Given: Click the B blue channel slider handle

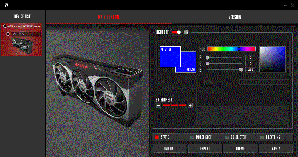Looking at the screenshot, I should pyautogui.click(x=241, y=70).
